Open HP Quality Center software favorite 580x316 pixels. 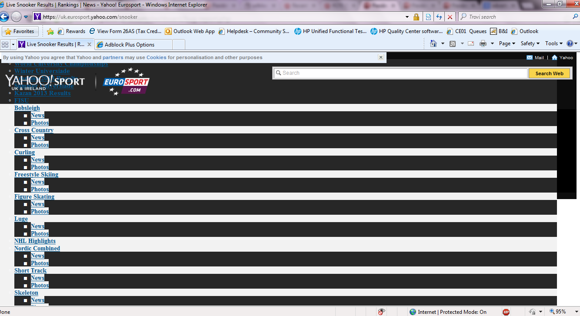click(x=407, y=31)
